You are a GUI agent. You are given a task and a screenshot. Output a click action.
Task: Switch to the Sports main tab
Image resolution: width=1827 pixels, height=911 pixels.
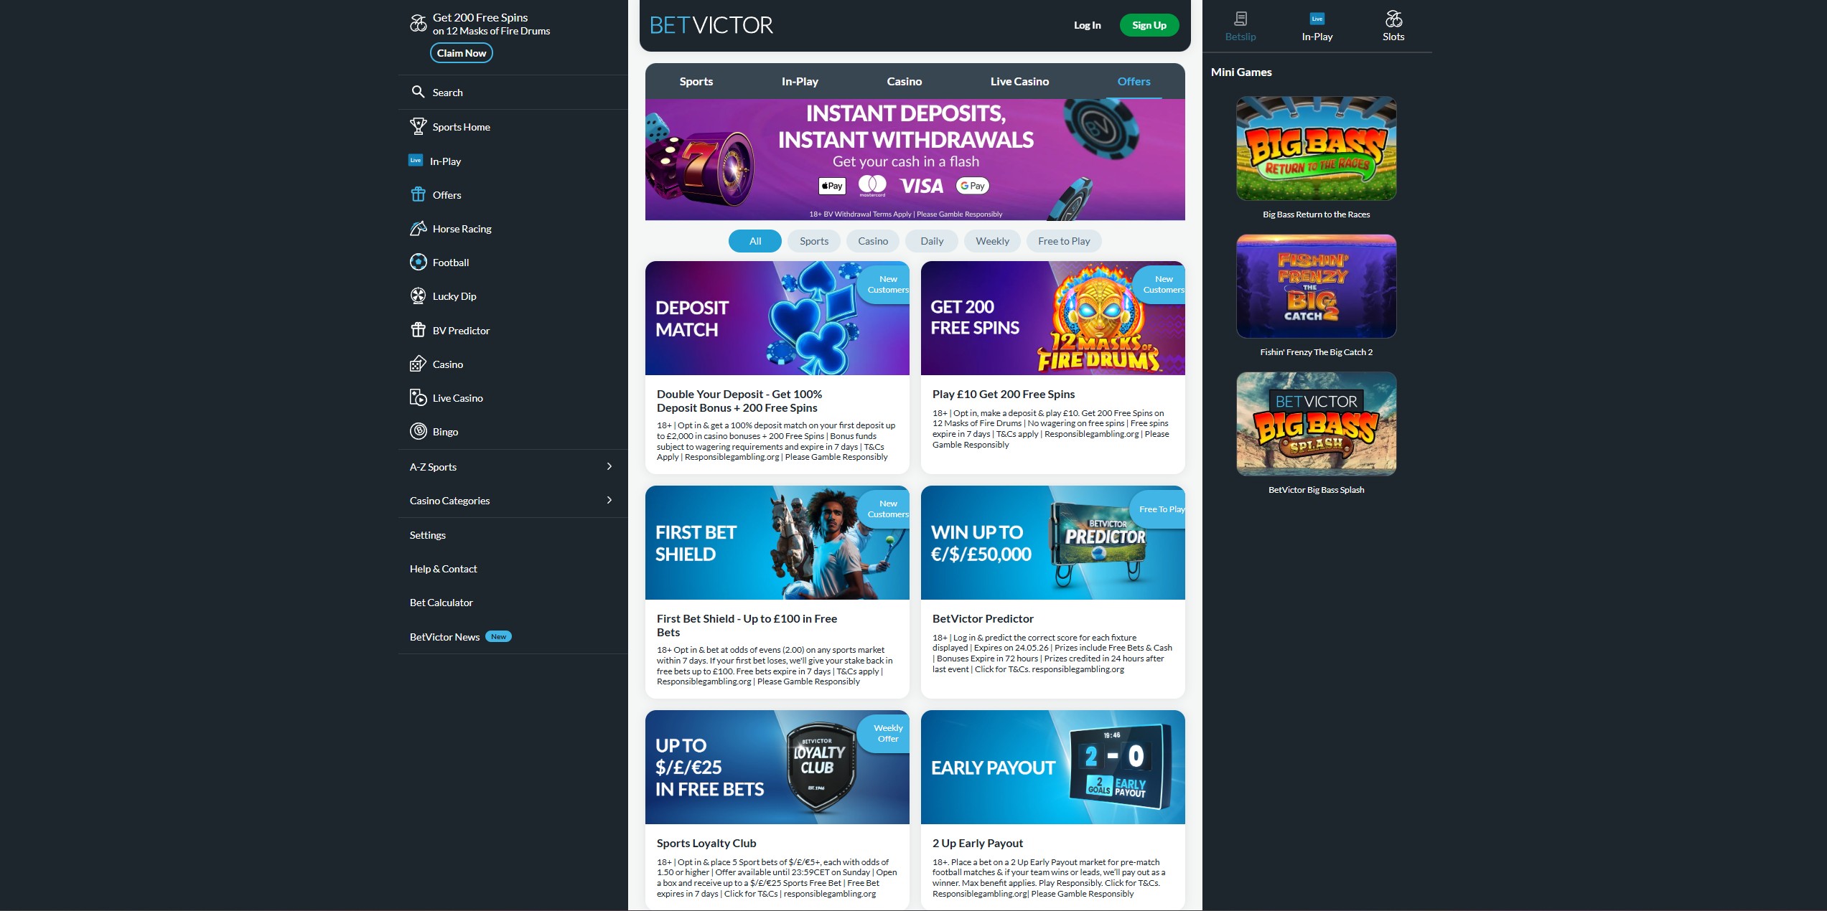[x=696, y=81]
